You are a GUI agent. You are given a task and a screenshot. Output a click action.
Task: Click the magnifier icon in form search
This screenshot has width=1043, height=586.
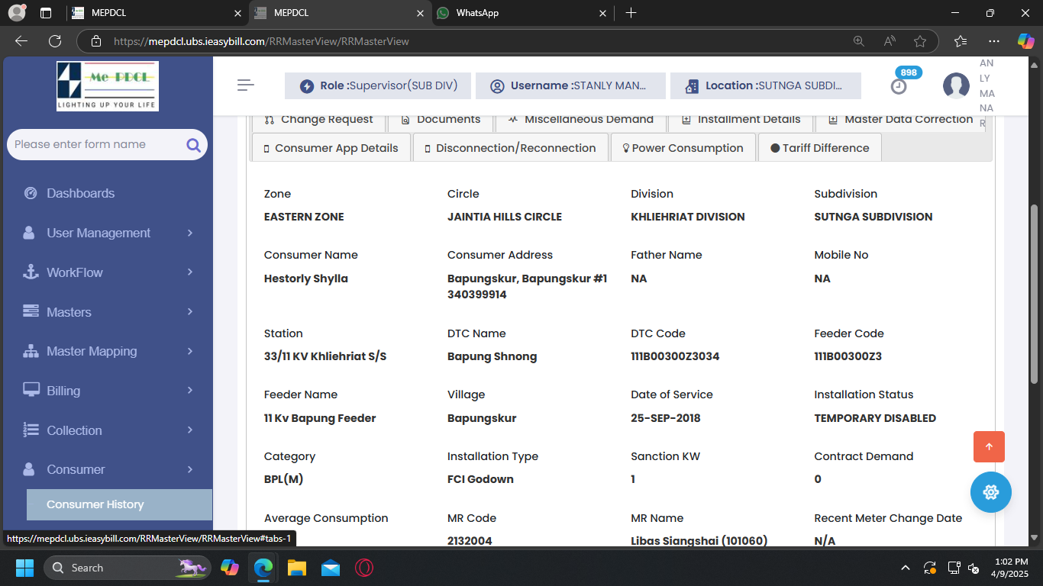pos(193,145)
